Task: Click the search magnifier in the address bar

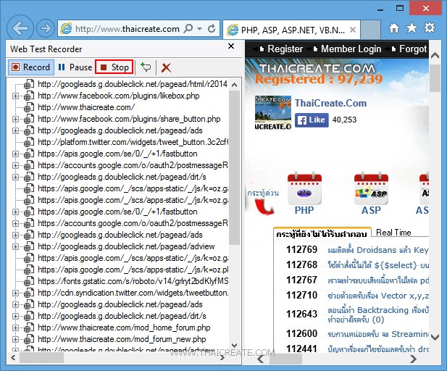Action: (188, 28)
